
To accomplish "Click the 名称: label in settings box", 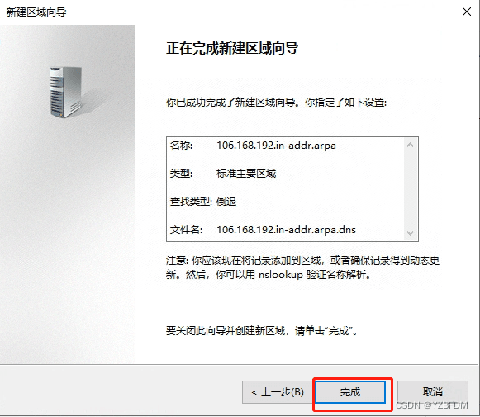I will (x=181, y=146).
